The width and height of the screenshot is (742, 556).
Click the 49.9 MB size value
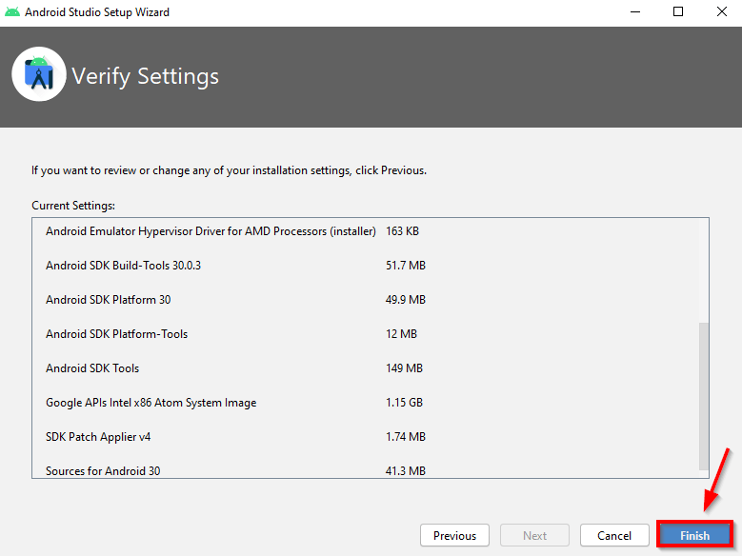406,300
